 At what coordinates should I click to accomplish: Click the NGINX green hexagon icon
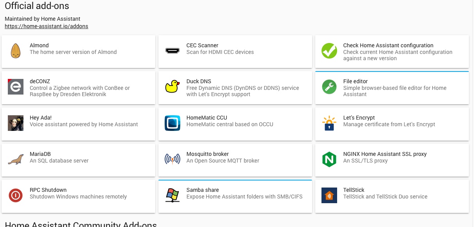coord(329,159)
